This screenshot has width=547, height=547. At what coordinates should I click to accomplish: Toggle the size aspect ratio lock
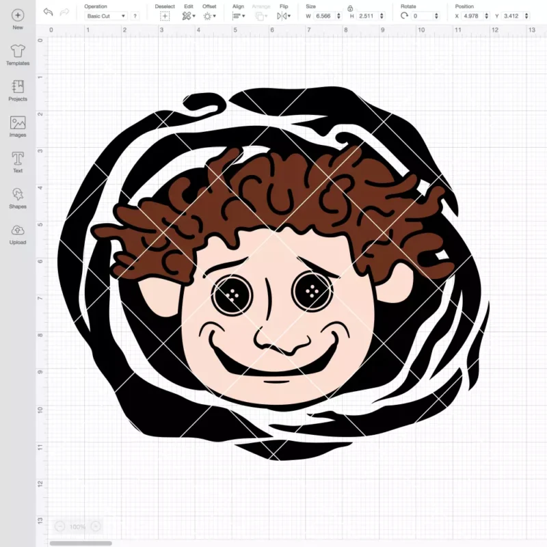(x=350, y=8)
